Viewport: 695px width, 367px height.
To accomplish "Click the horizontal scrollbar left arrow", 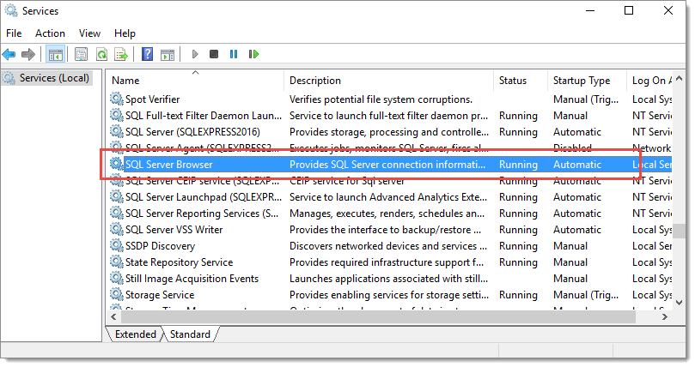I will pyautogui.click(x=113, y=316).
